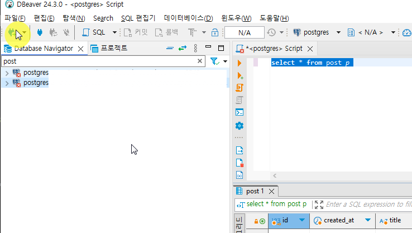
Task: Click the dashboard gauge icon at toolbar end
Action: 407,32
